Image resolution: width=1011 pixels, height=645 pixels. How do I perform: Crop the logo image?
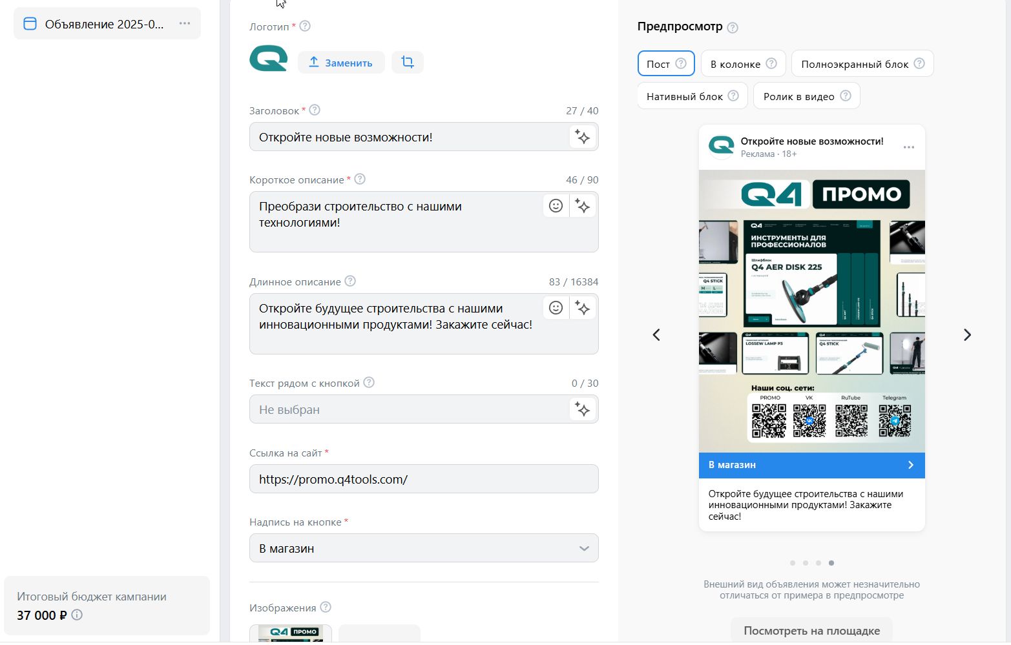[408, 62]
